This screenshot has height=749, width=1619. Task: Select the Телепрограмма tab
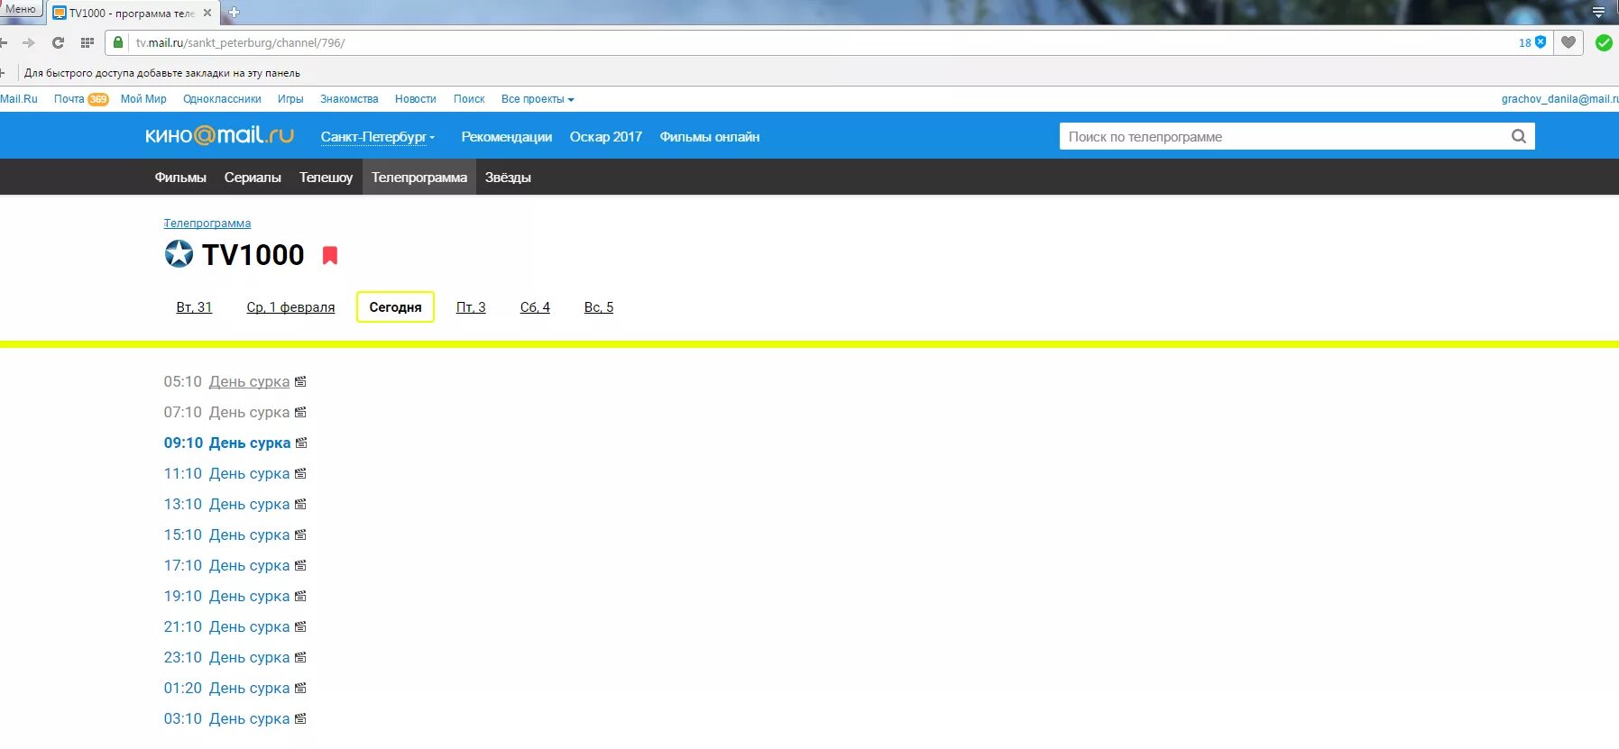click(419, 178)
